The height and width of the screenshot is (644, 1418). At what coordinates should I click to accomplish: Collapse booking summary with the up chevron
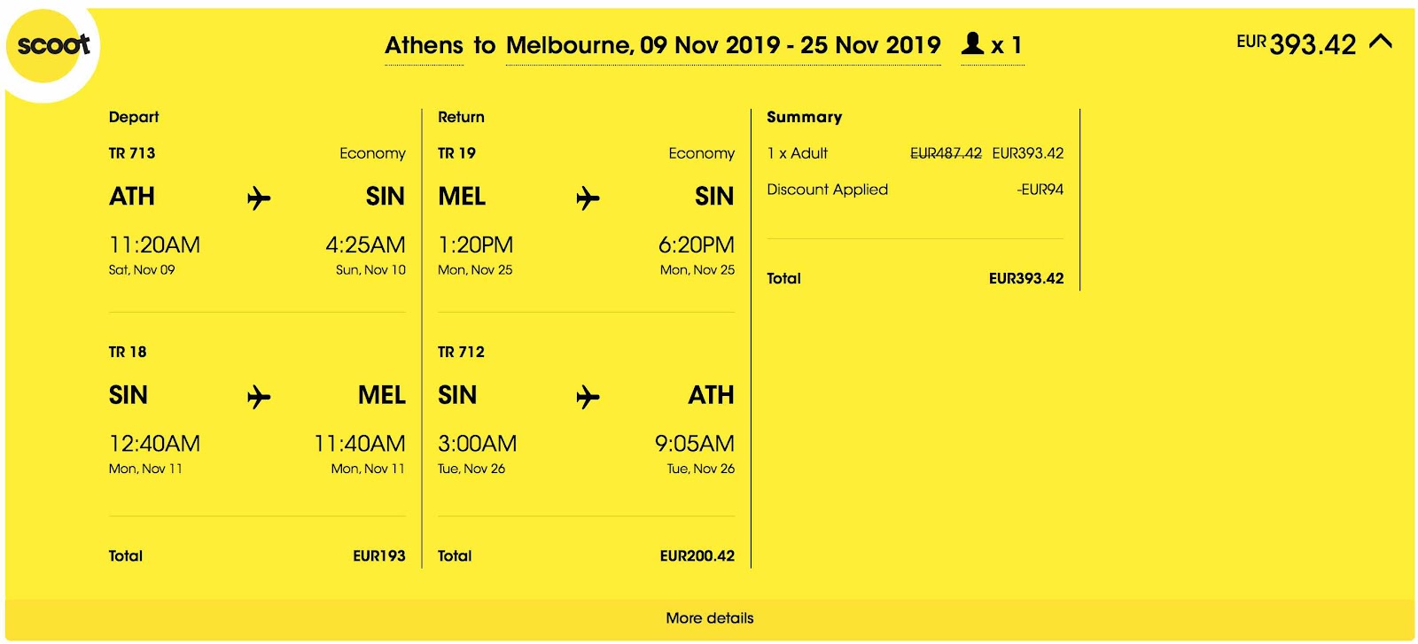point(1381,42)
